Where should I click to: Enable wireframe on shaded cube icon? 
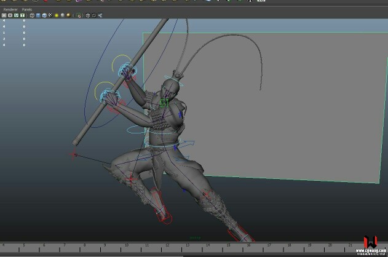tap(44, 15)
